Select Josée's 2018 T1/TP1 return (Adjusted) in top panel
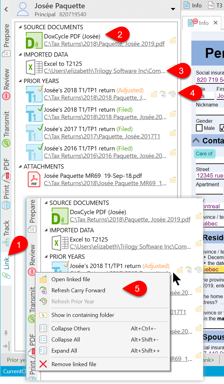224x384 pixels. pyautogui.click(x=94, y=90)
